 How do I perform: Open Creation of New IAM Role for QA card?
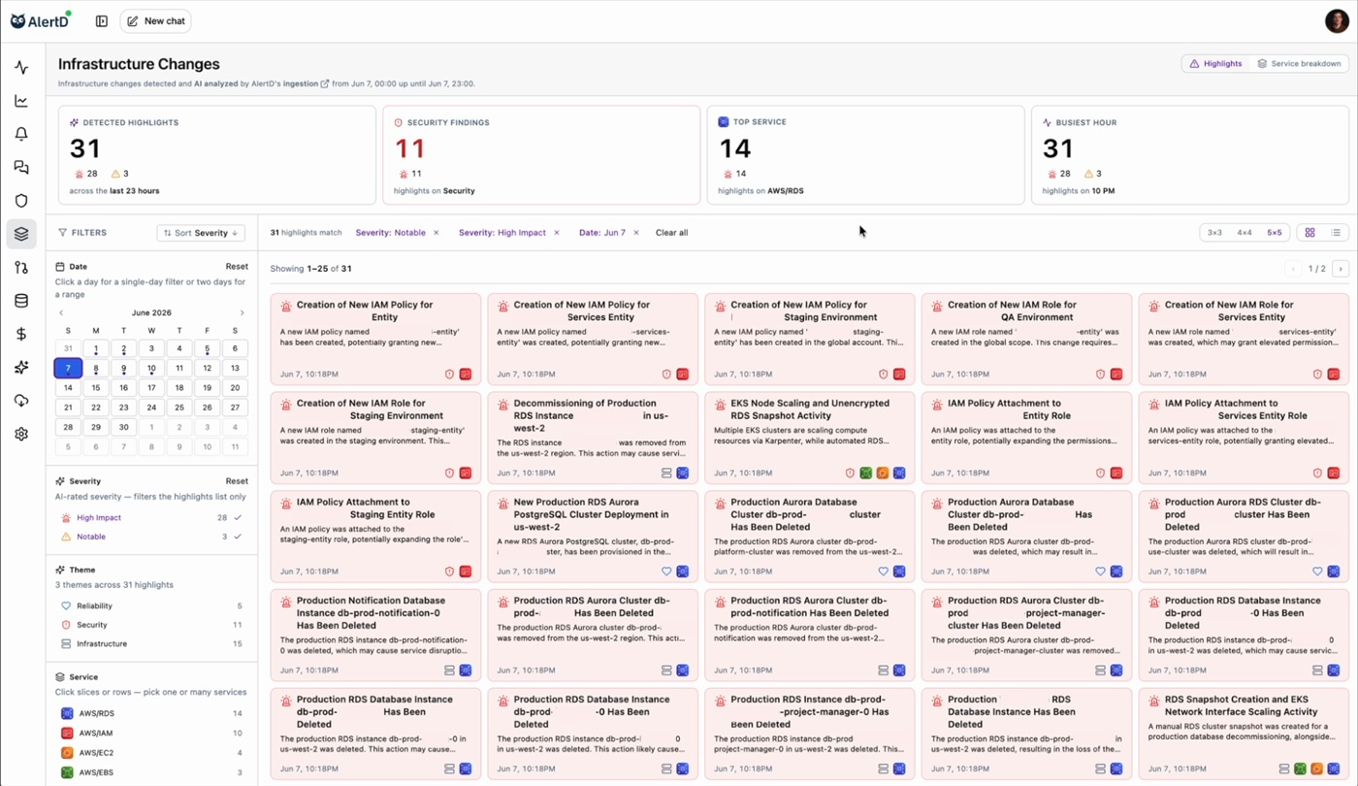1026,340
